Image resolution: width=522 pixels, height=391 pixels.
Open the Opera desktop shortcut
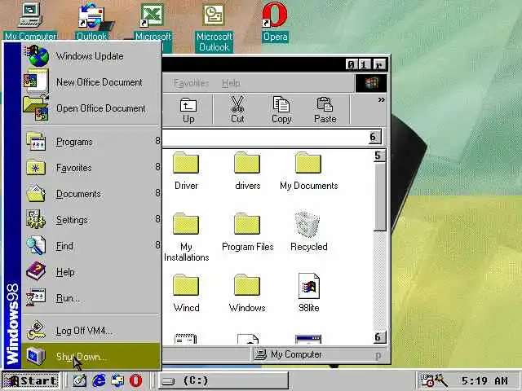(275, 22)
